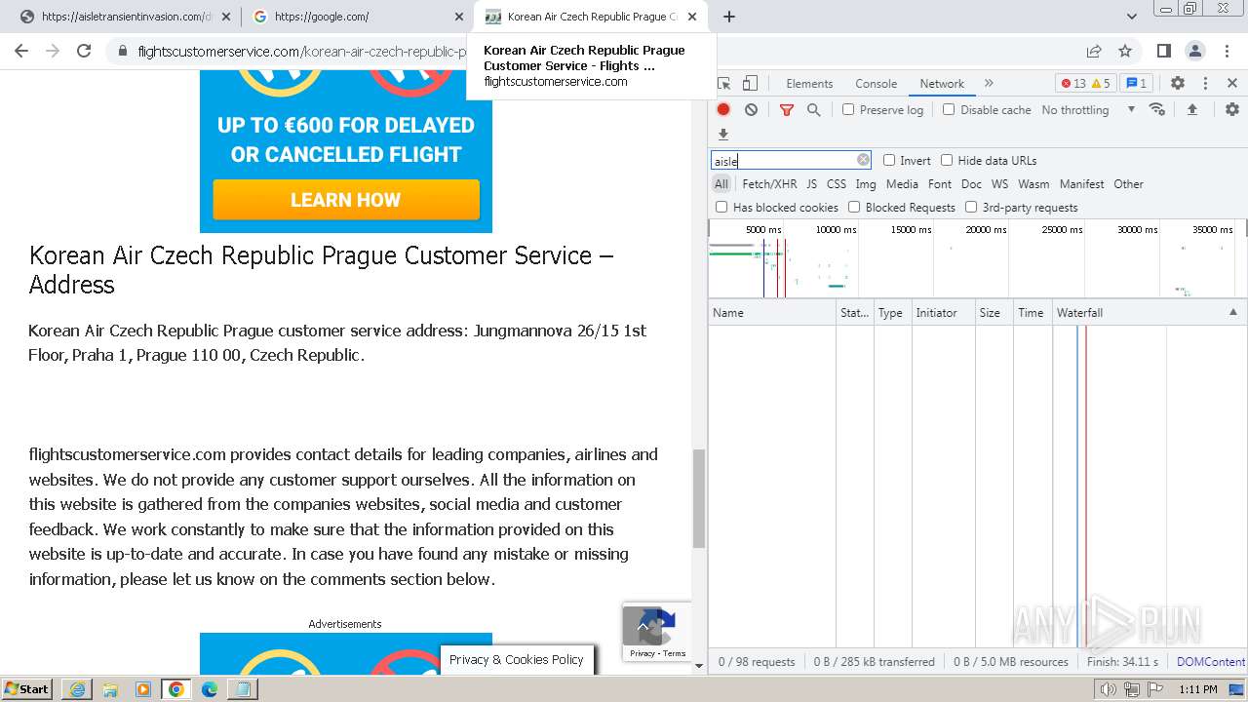The width and height of the screenshot is (1248, 702).
Task: Open the No throttling dropdown
Action: 1087,110
